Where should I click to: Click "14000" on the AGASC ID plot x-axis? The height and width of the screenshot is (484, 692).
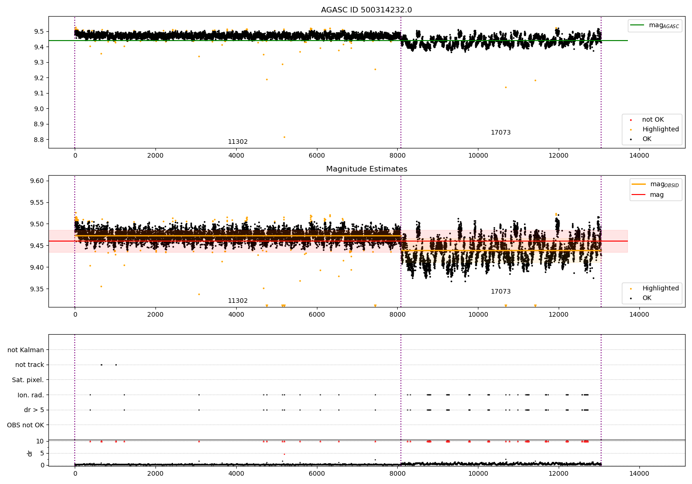tap(639, 155)
